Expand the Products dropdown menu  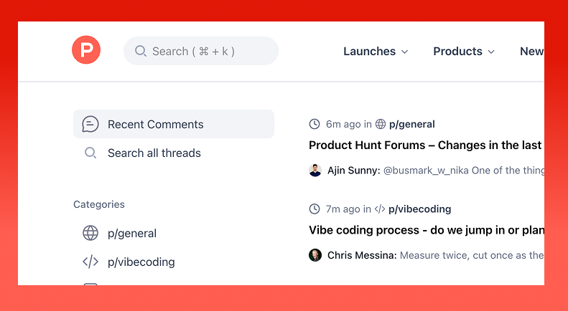[x=464, y=52]
